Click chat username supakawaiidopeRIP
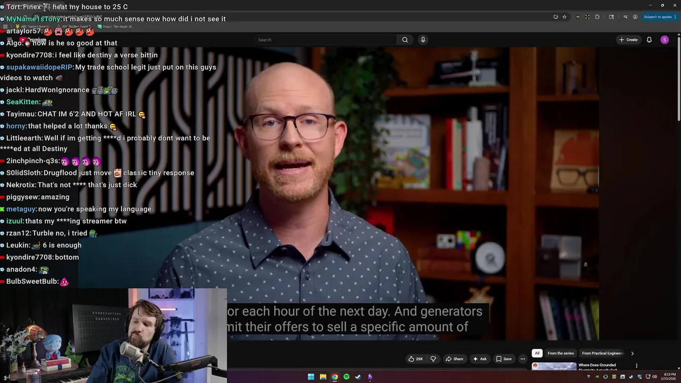 (x=39, y=67)
